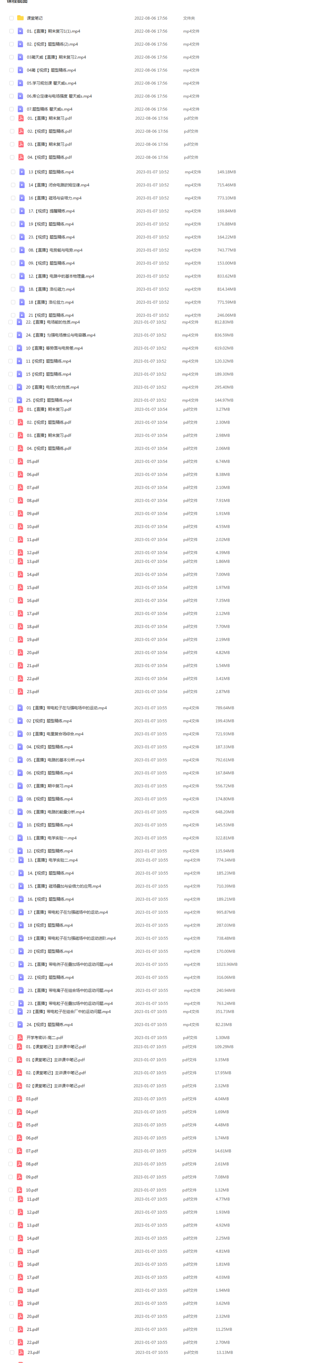The image size is (315, 1363).
Task: Open file 带电粒子在匀强磁场中的运动进阶.mp4
Action: [x=71, y=939]
